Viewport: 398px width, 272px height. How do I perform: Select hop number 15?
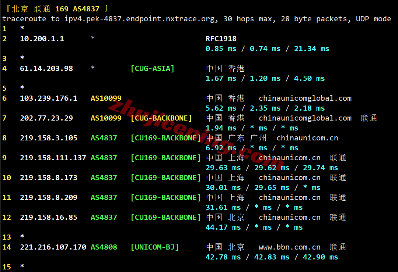point(7,267)
